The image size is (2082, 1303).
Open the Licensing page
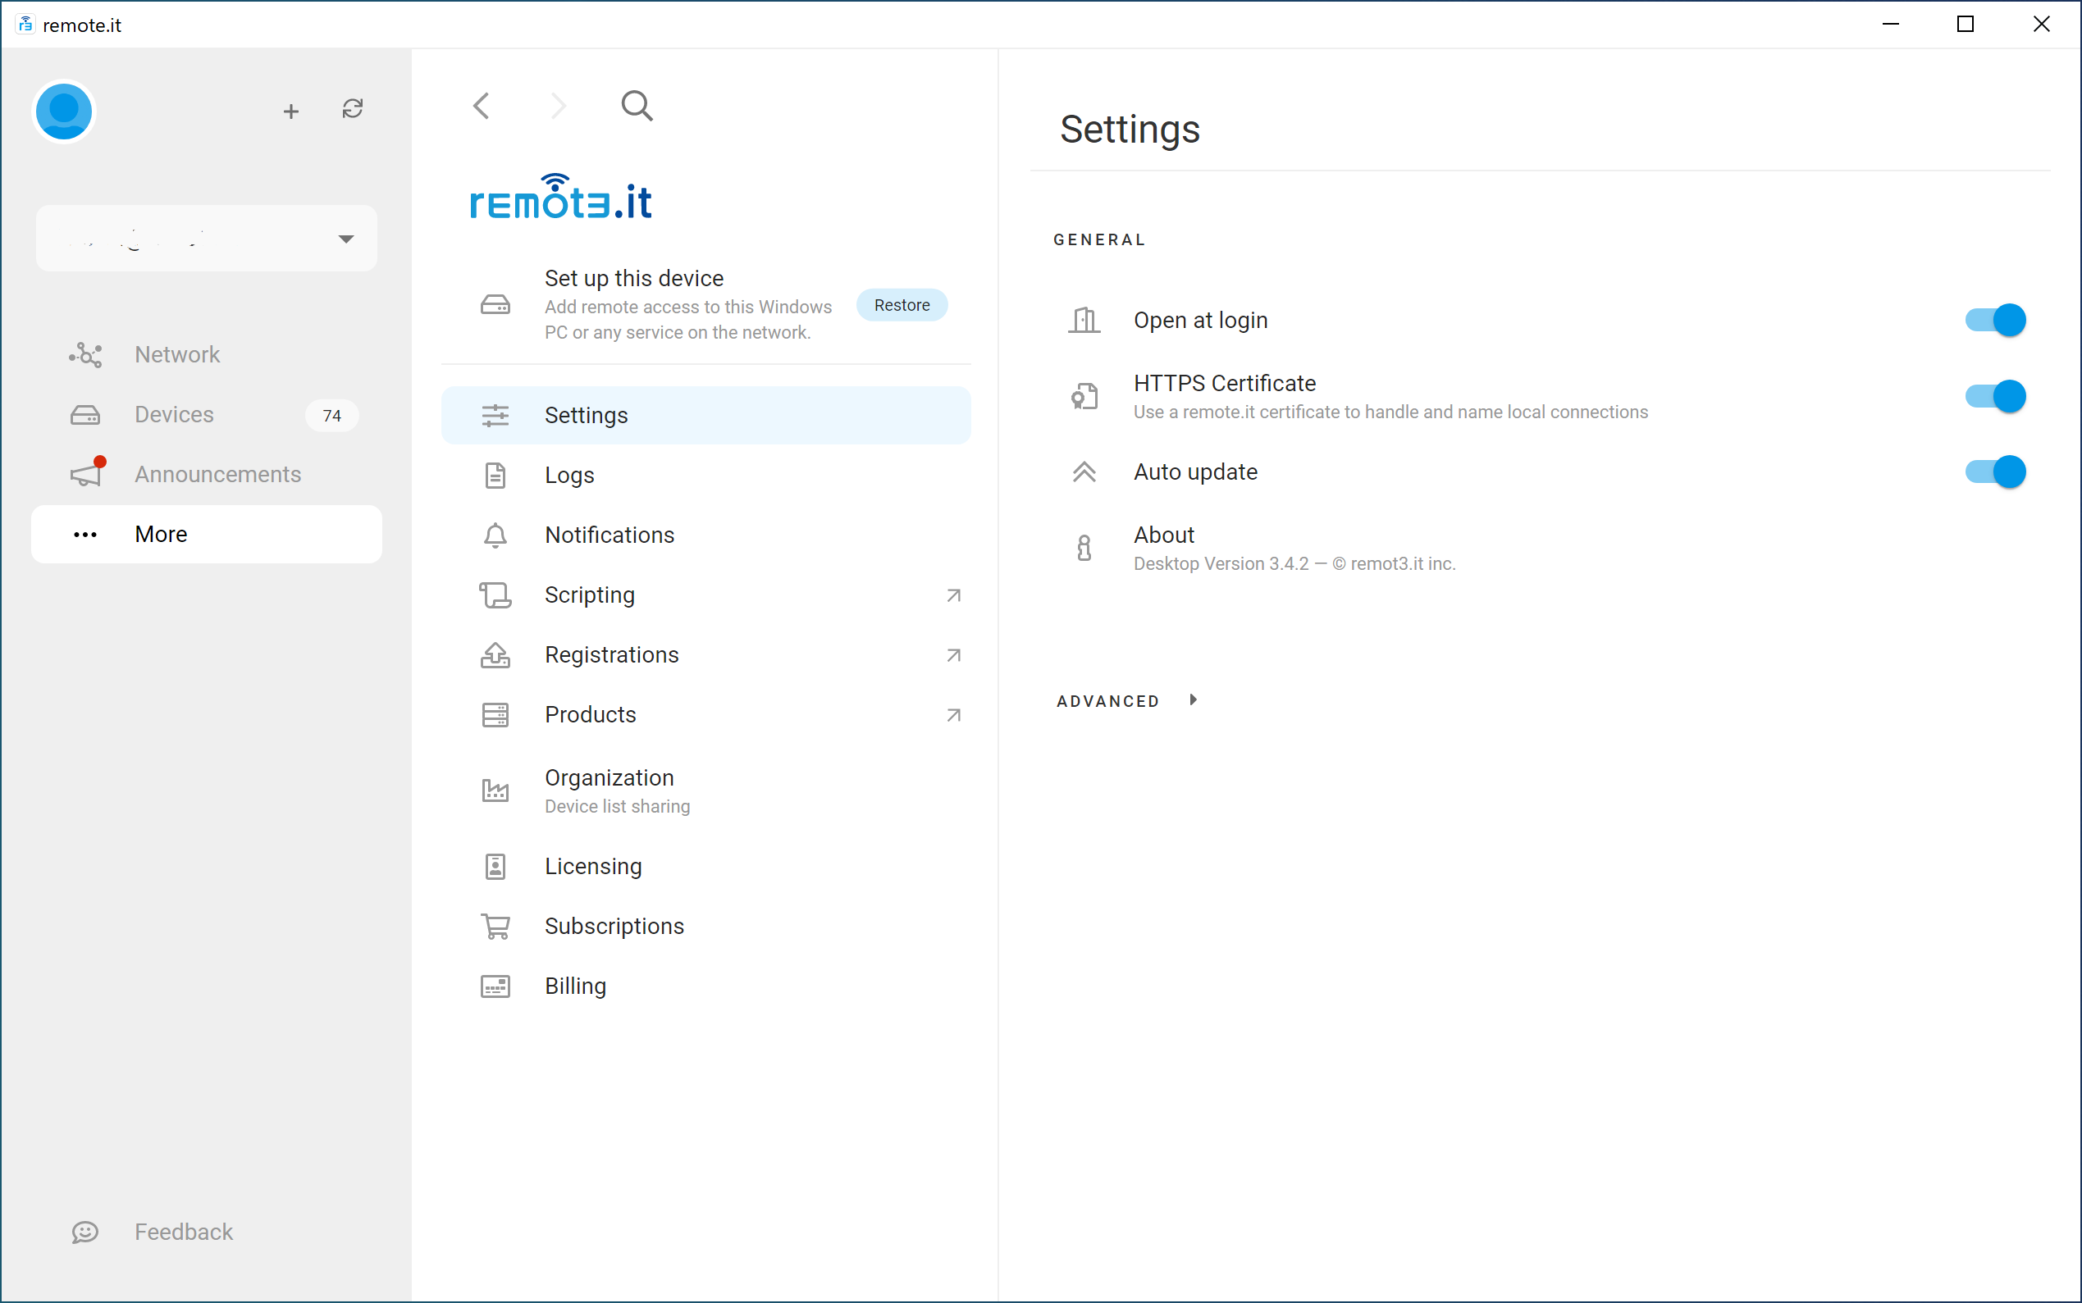pyautogui.click(x=706, y=866)
